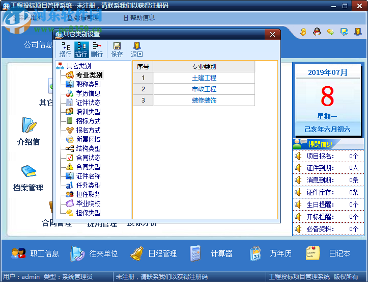Click the lock icon in top-right toolbar
This screenshot has height=282, width=368.
tap(303, 32)
